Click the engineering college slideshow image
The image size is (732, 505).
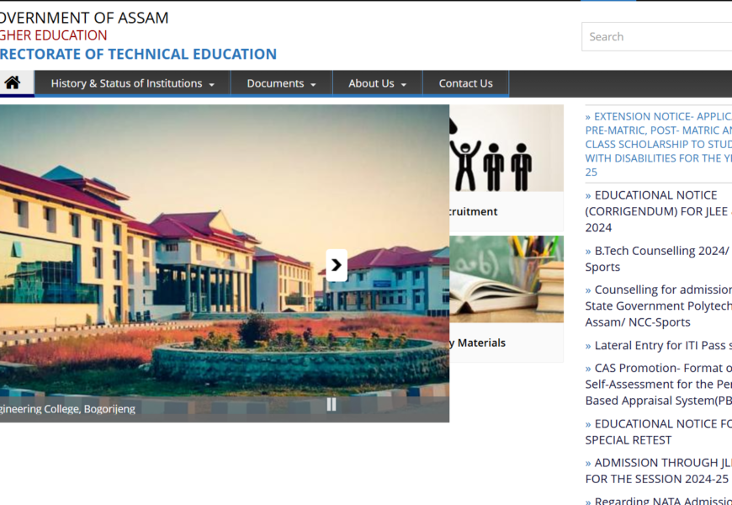click(168, 252)
